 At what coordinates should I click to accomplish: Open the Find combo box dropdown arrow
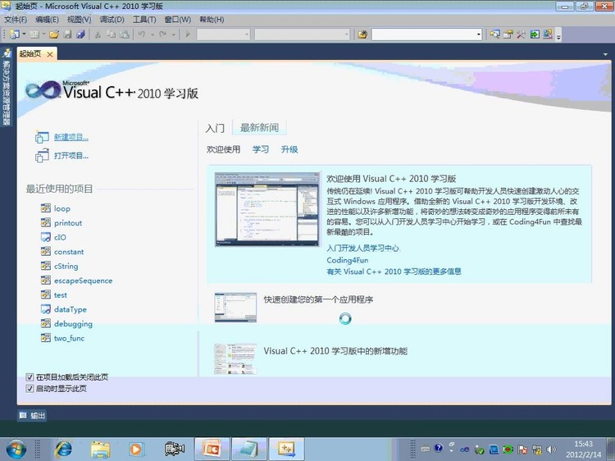tap(479, 34)
